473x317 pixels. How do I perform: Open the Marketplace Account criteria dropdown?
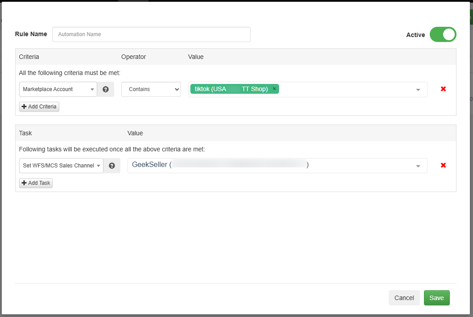point(58,89)
